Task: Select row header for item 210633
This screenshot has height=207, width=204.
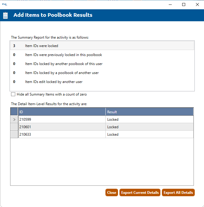Action: coord(14,135)
